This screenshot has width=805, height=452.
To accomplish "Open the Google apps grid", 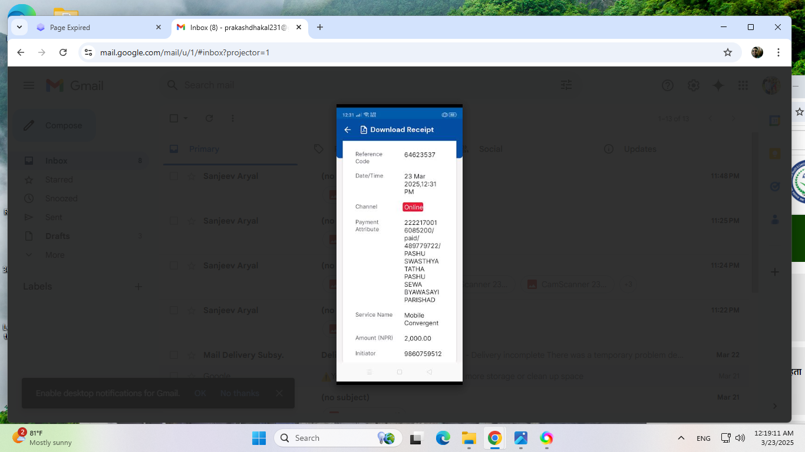I will 743,85.
